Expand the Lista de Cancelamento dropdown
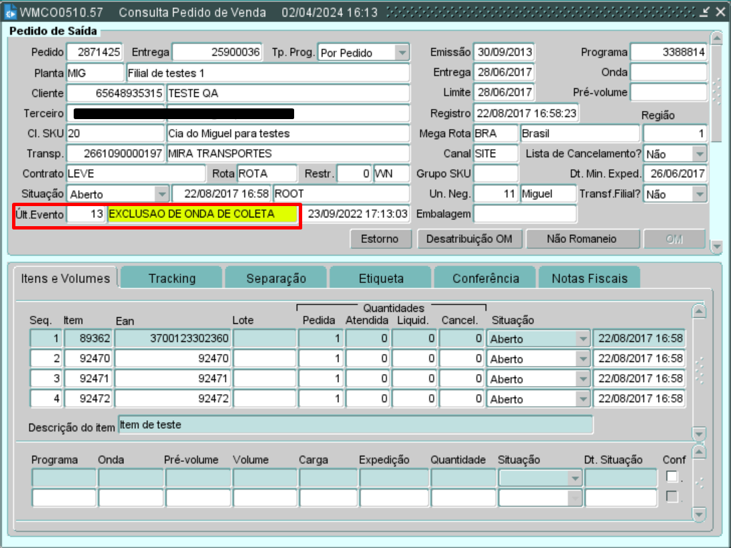The height and width of the screenshot is (548, 731). [x=700, y=154]
